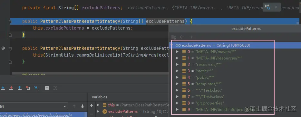Click the Drop Frame icon
This screenshot has height=117, width=301.
28,88
